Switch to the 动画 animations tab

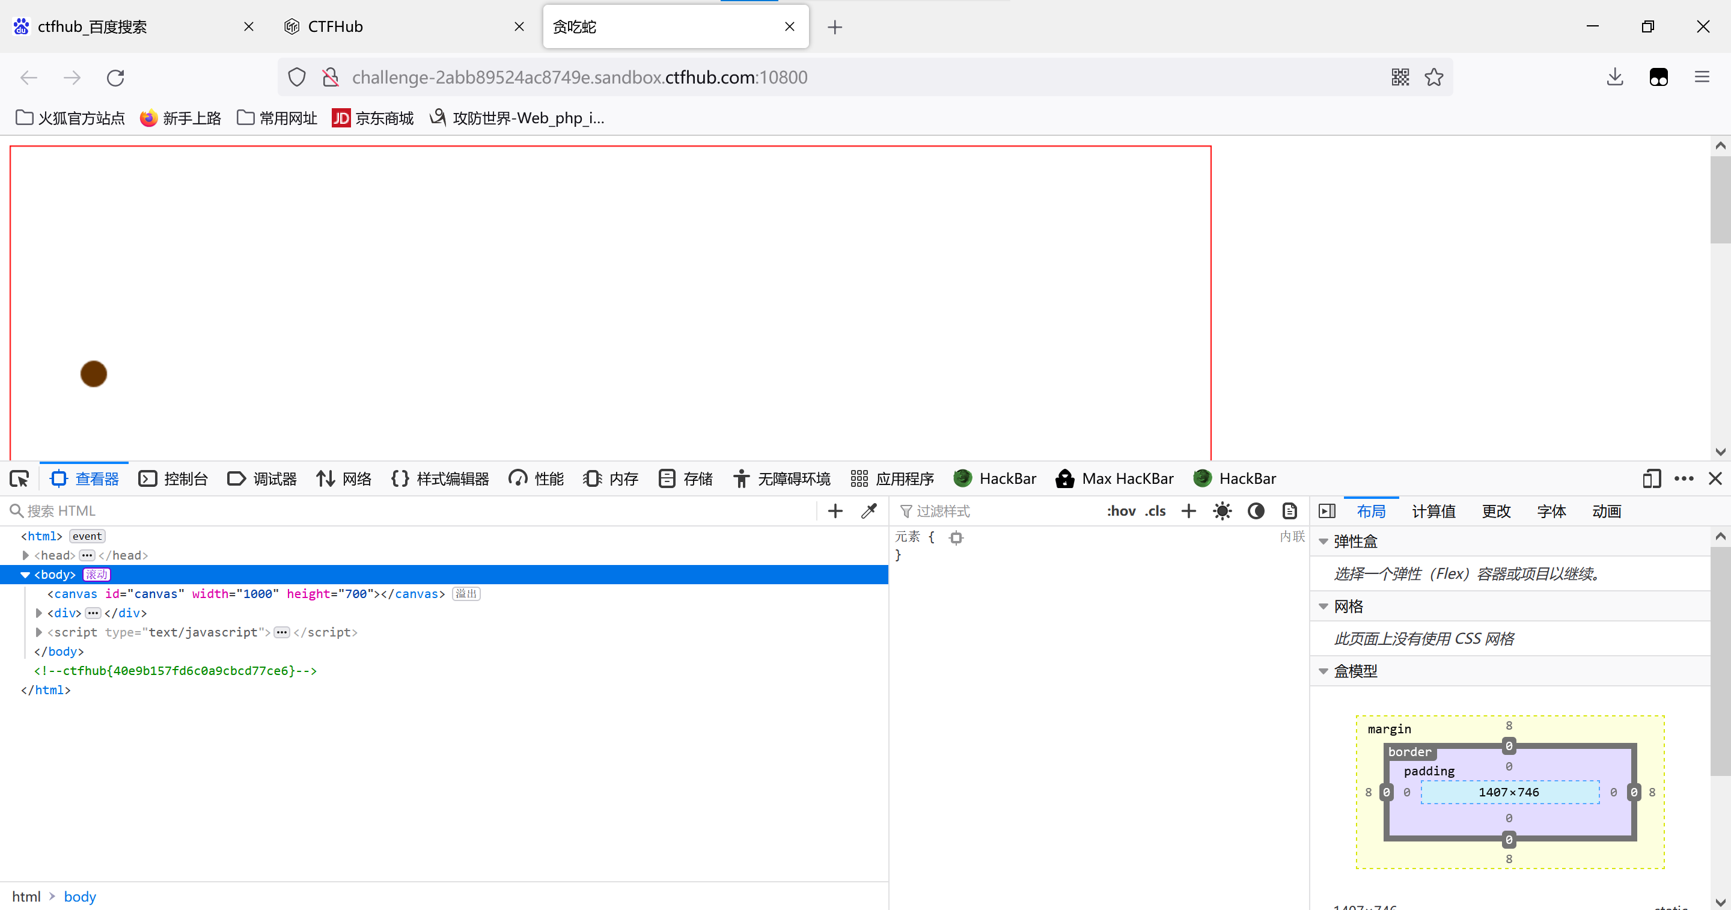tap(1607, 511)
